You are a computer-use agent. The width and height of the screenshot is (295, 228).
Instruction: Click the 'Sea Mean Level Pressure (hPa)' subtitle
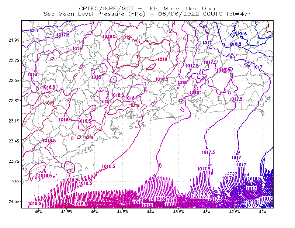(x=94, y=14)
